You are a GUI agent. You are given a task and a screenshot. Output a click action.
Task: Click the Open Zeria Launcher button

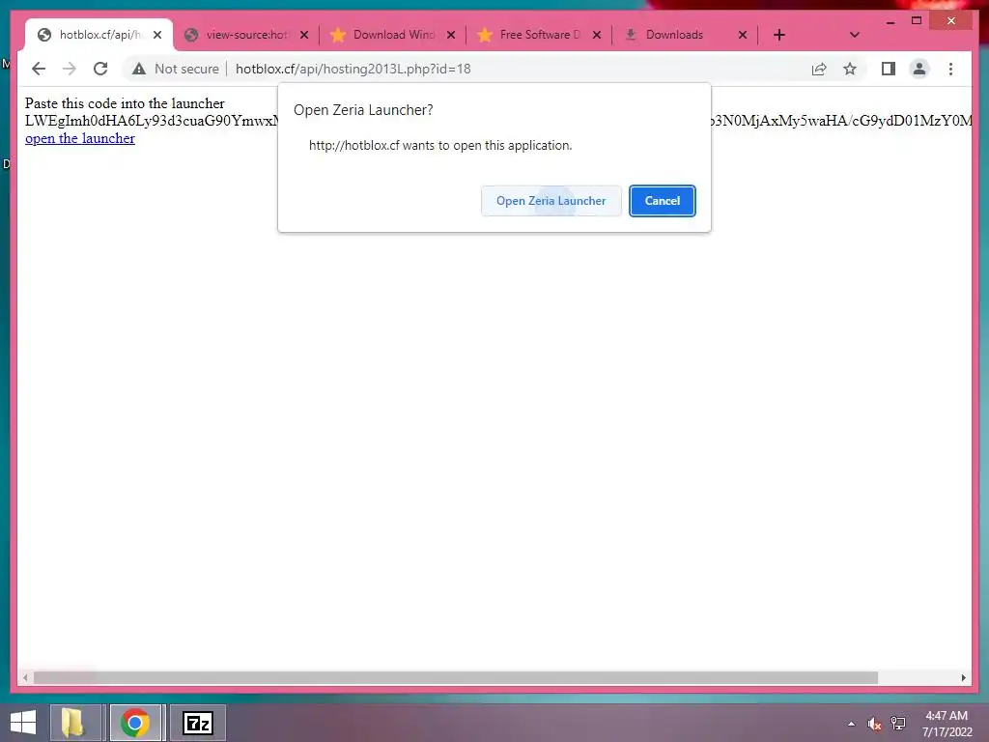point(551,201)
